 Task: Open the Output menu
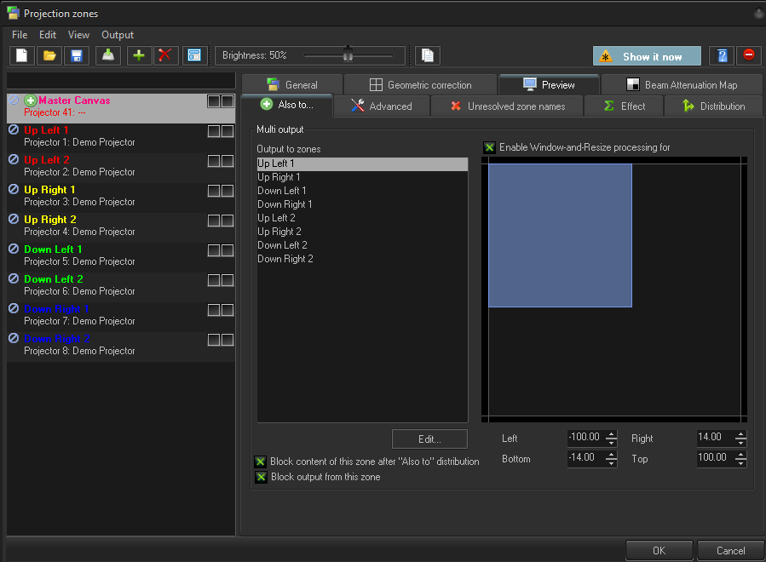click(118, 35)
